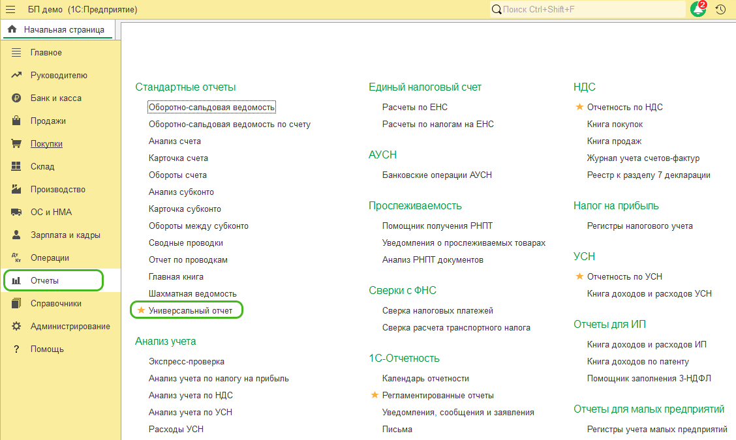736x440 pixels.
Task: Toggle favorite star for Отчетность по НДС
Action: pos(579,107)
